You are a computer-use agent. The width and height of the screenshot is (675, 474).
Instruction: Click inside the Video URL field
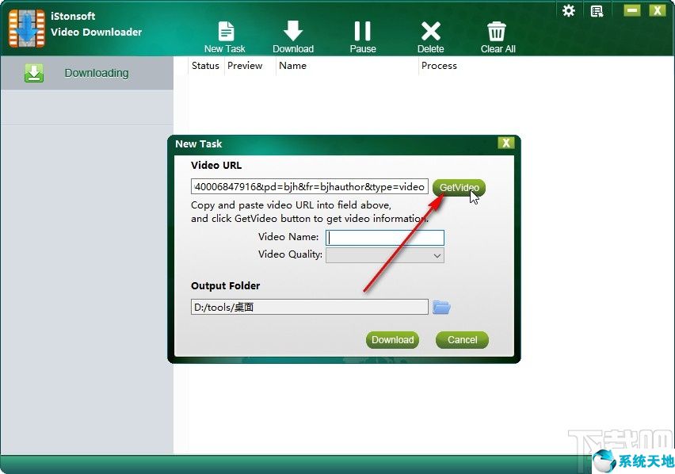coord(309,186)
